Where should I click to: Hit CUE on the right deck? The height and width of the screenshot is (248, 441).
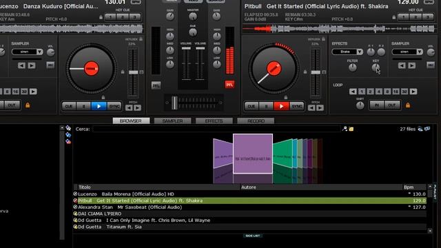pos(251,106)
